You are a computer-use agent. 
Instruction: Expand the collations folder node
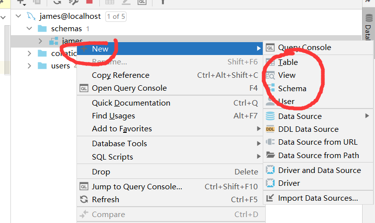tap(29, 53)
